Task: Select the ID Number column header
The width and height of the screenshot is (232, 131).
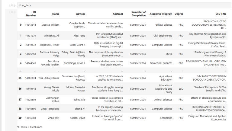Action: [31, 14]
